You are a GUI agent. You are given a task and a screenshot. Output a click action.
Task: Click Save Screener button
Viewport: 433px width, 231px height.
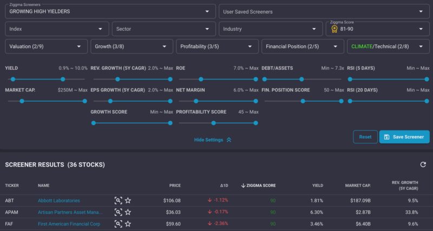point(404,137)
